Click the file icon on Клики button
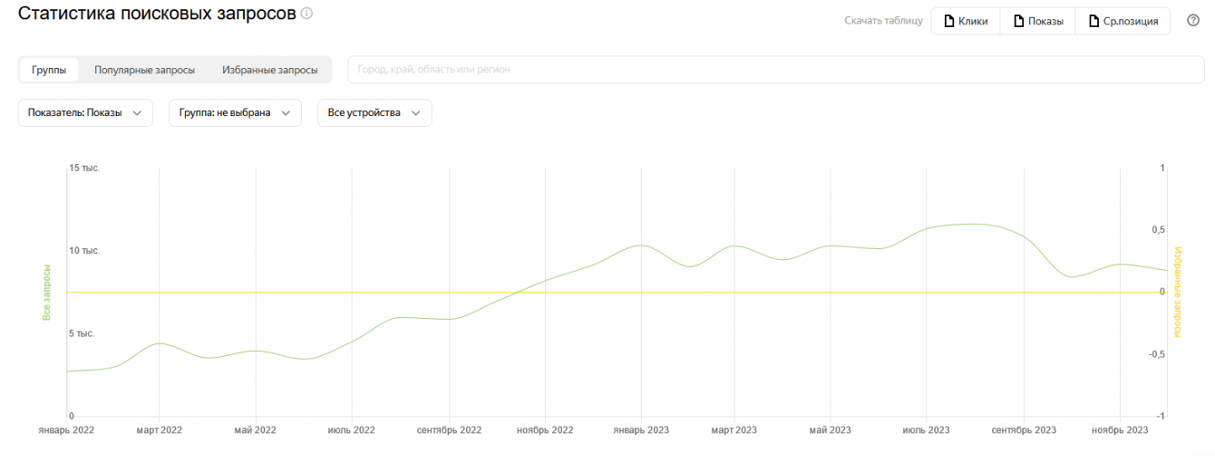This screenshot has width=1215, height=472. pos(949,22)
